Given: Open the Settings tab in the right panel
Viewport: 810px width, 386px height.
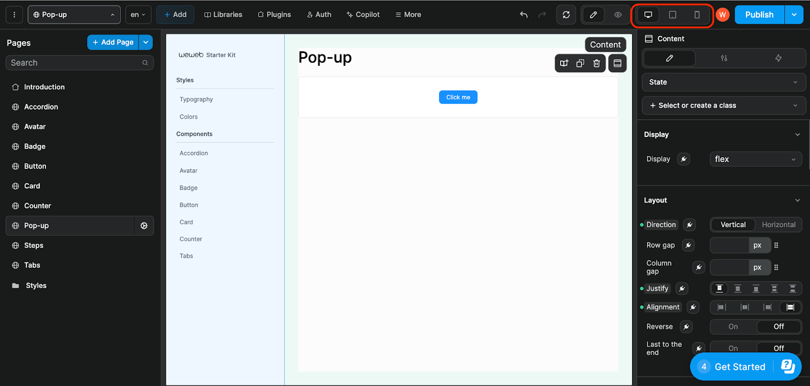Looking at the screenshot, I should click(x=724, y=58).
